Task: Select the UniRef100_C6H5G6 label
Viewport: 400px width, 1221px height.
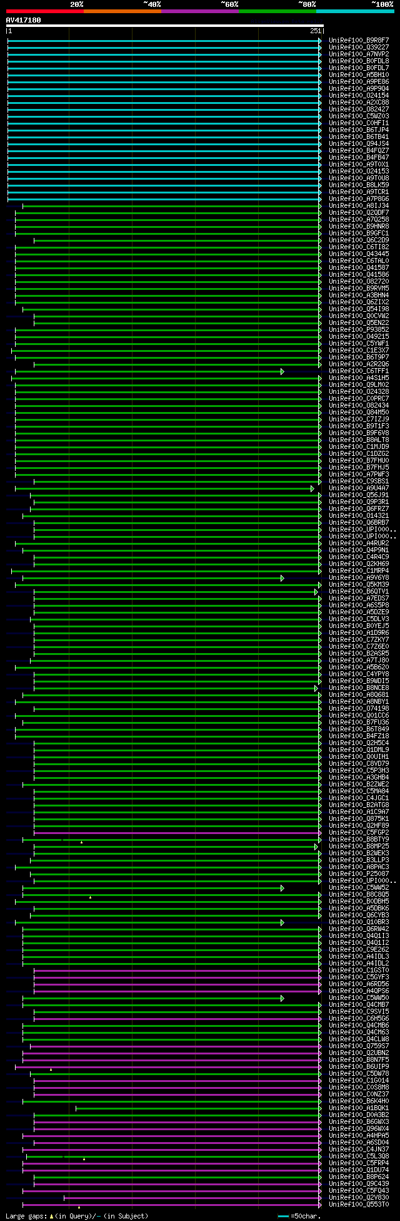Action: tap(359, 1018)
